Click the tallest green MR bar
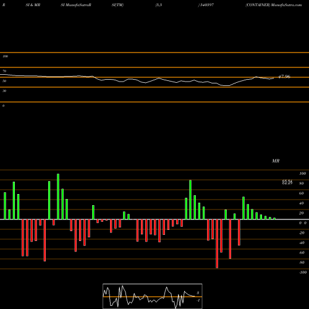Viewport: 309px width, 309px height. [x=58, y=197]
